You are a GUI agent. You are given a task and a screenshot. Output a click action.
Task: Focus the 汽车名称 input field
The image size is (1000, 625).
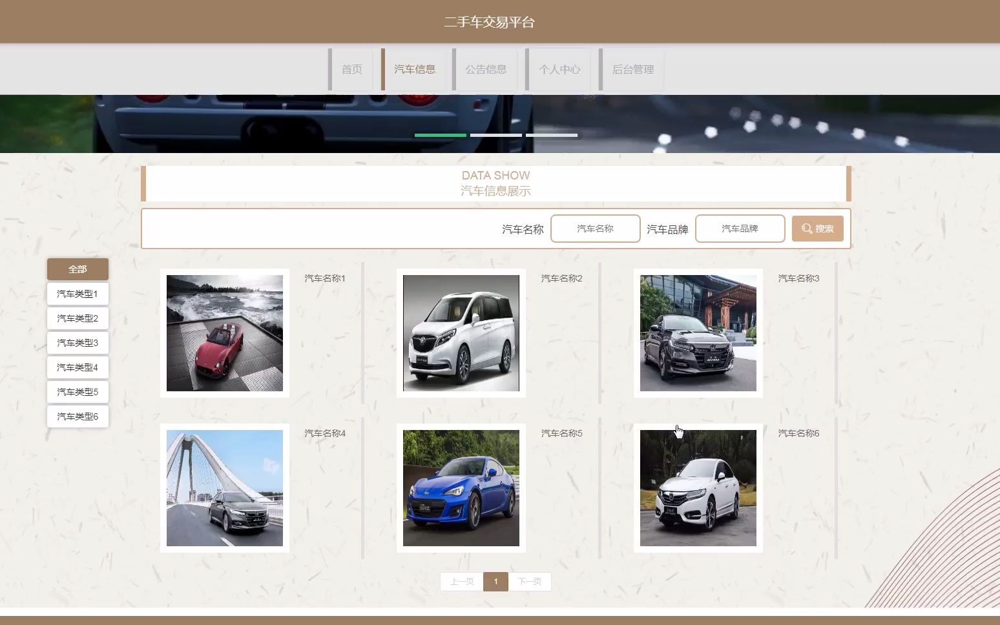click(x=595, y=229)
